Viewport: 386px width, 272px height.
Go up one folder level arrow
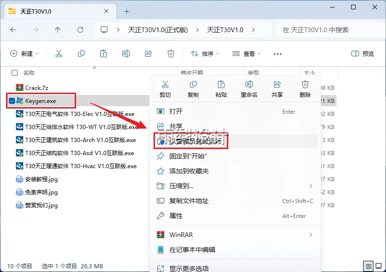57,30
